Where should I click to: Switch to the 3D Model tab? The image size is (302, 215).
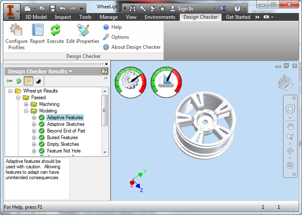click(x=36, y=17)
